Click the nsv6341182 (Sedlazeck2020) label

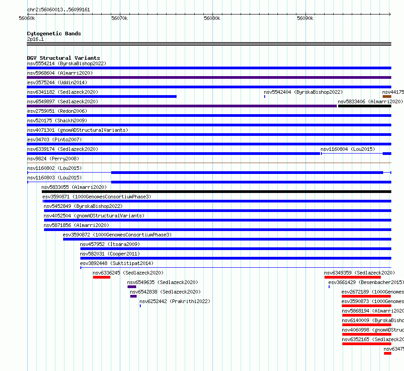click(x=63, y=92)
